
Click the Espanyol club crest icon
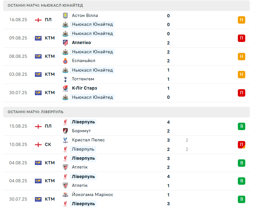65,61
